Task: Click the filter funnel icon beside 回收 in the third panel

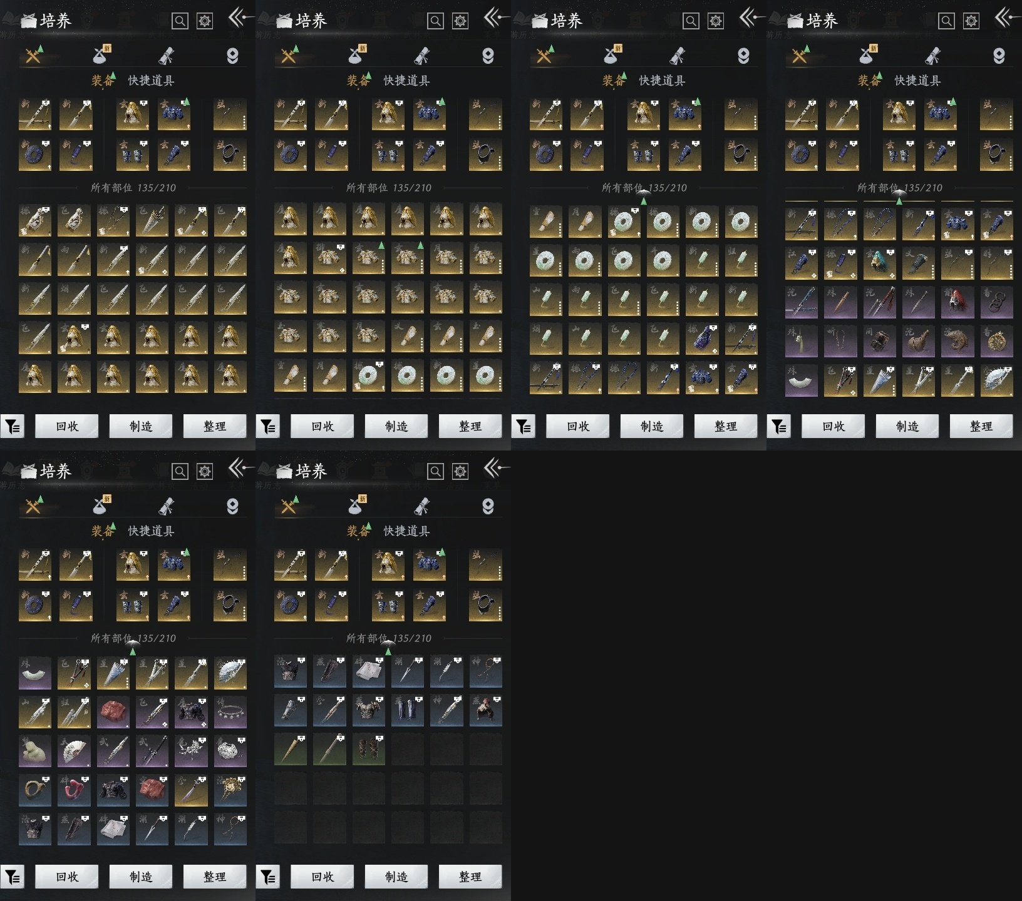Action: click(x=524, y=427)
